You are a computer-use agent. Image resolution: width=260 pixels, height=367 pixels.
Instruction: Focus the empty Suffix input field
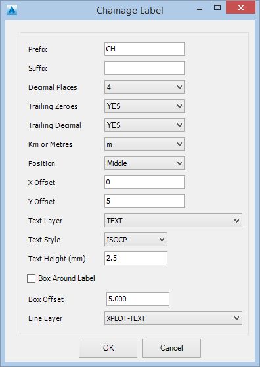[144, 68]
